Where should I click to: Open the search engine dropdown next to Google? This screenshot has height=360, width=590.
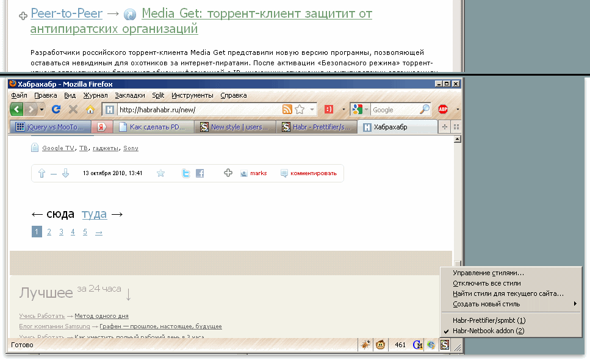click(365, 109)
